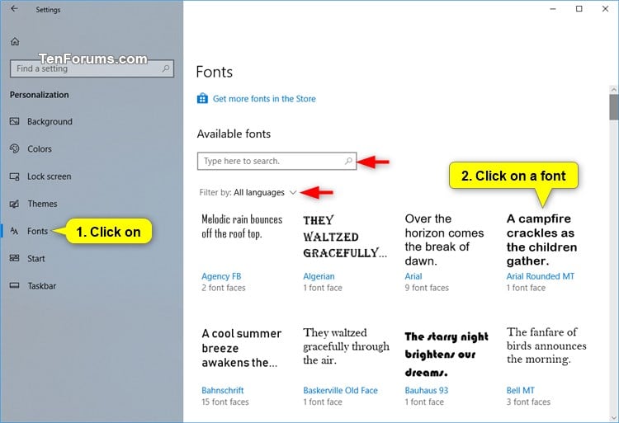Click the 15 font faces label
619x423 pixels.
tap(225, 402)
